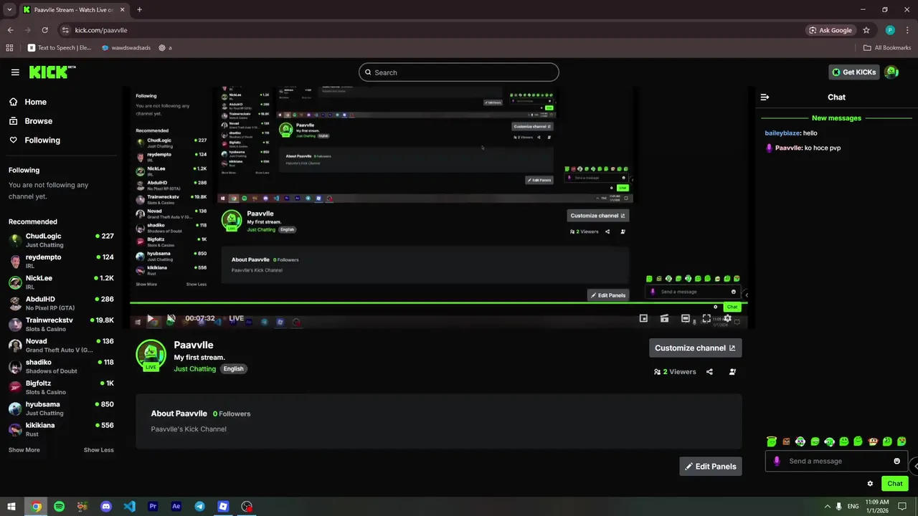Viewport: 918px width, 516px height.
Task: Expand chat side arrow handle
Action: pyautogui.click(x=914, y=467)
